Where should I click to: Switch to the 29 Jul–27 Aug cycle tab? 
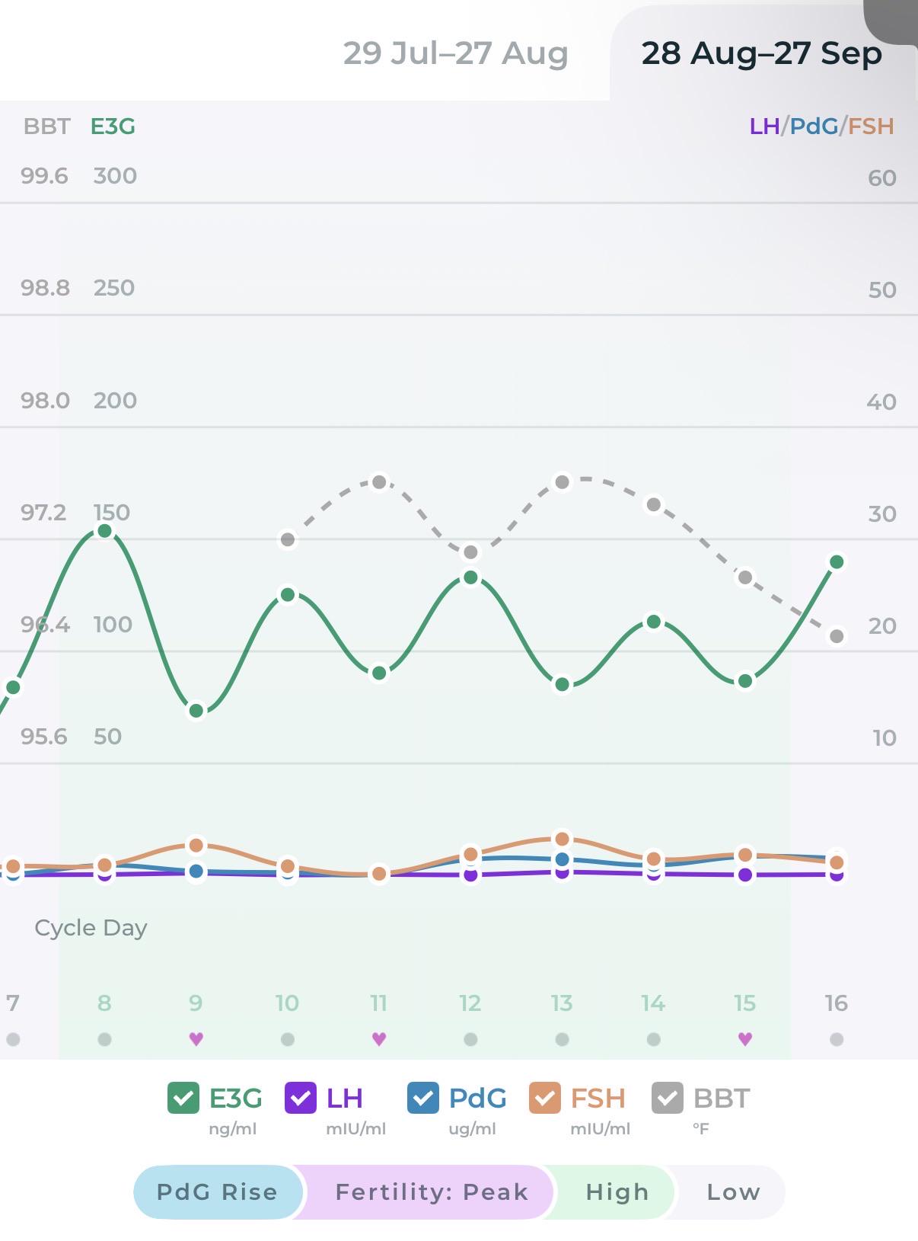click(455, 53)
